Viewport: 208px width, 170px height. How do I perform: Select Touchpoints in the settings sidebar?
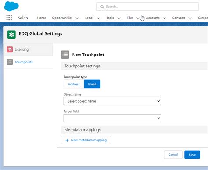click(x=28, y=62)
